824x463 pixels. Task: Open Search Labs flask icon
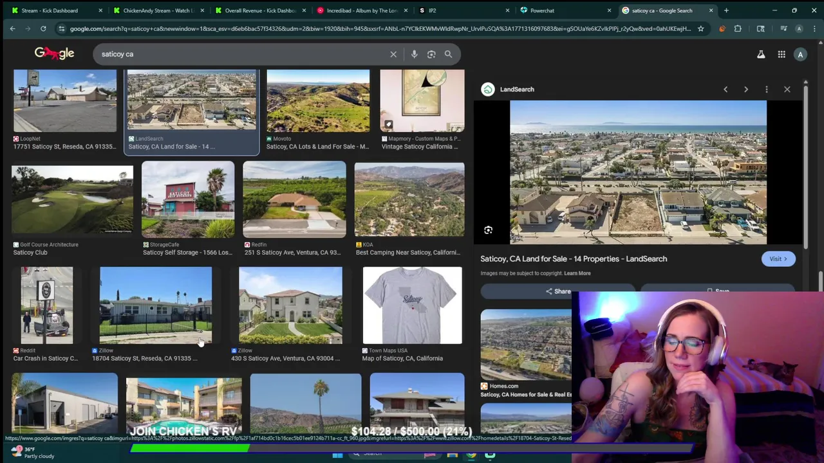coord(761,55)
